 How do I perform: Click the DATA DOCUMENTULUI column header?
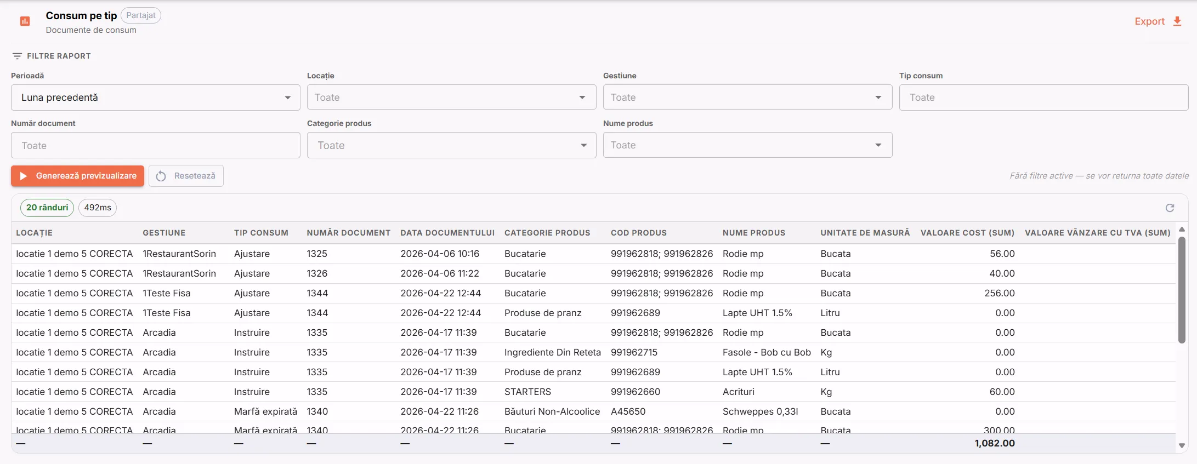(x=447, y=233)
